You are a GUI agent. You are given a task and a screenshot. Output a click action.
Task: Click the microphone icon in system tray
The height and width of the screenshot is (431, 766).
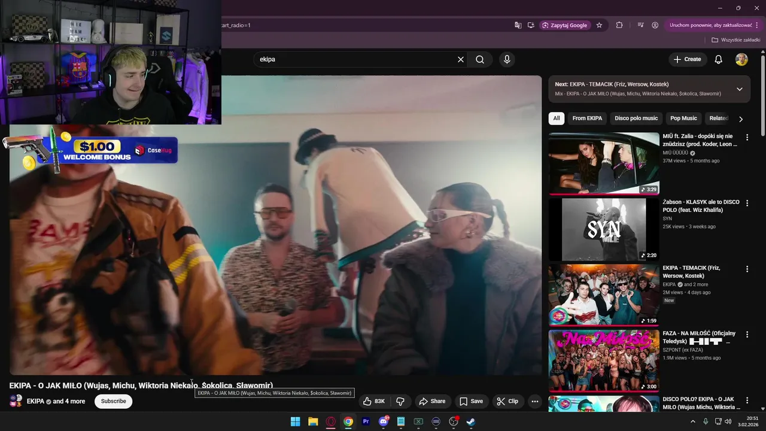[x=706, y=421]
